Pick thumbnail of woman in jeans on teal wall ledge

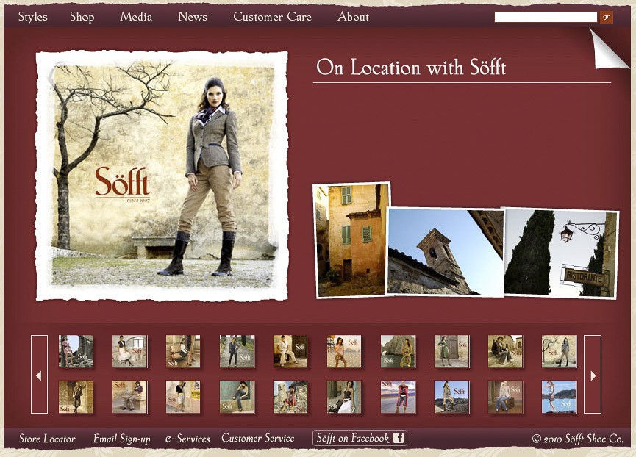[x=237, y=397]
